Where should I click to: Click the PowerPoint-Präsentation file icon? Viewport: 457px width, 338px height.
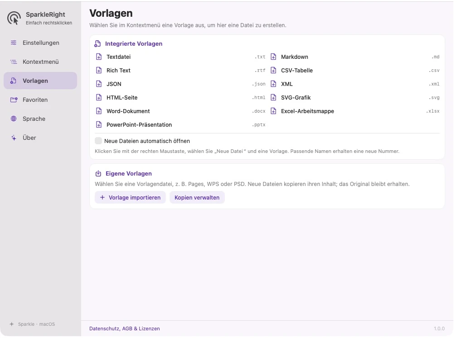point(99,124)
